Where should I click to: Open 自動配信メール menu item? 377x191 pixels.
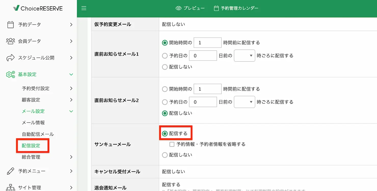[x=38, y=134]
